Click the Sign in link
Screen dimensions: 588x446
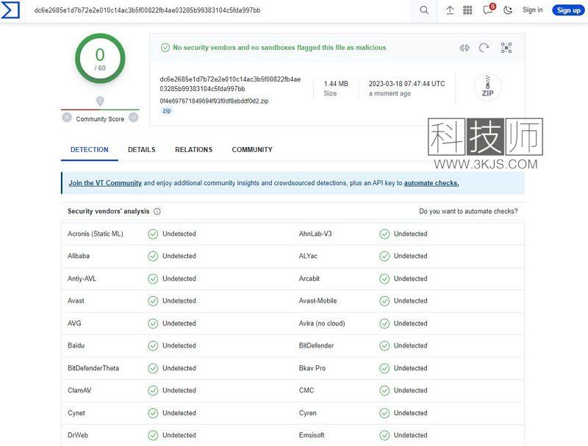click(532, 10)
